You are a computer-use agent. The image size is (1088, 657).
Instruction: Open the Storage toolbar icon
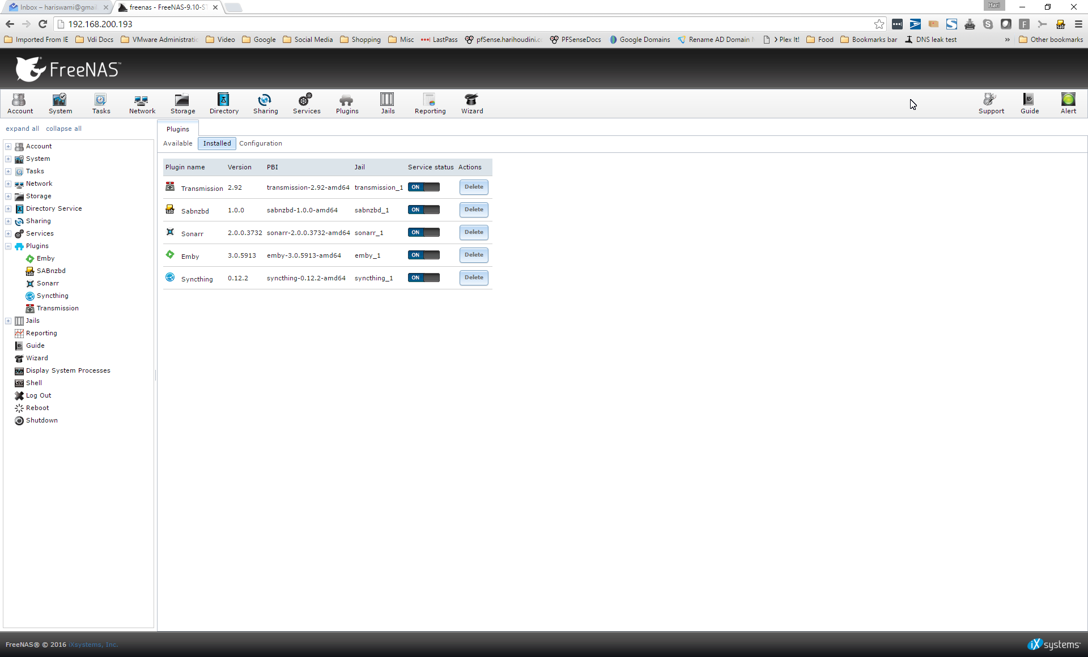182,104
